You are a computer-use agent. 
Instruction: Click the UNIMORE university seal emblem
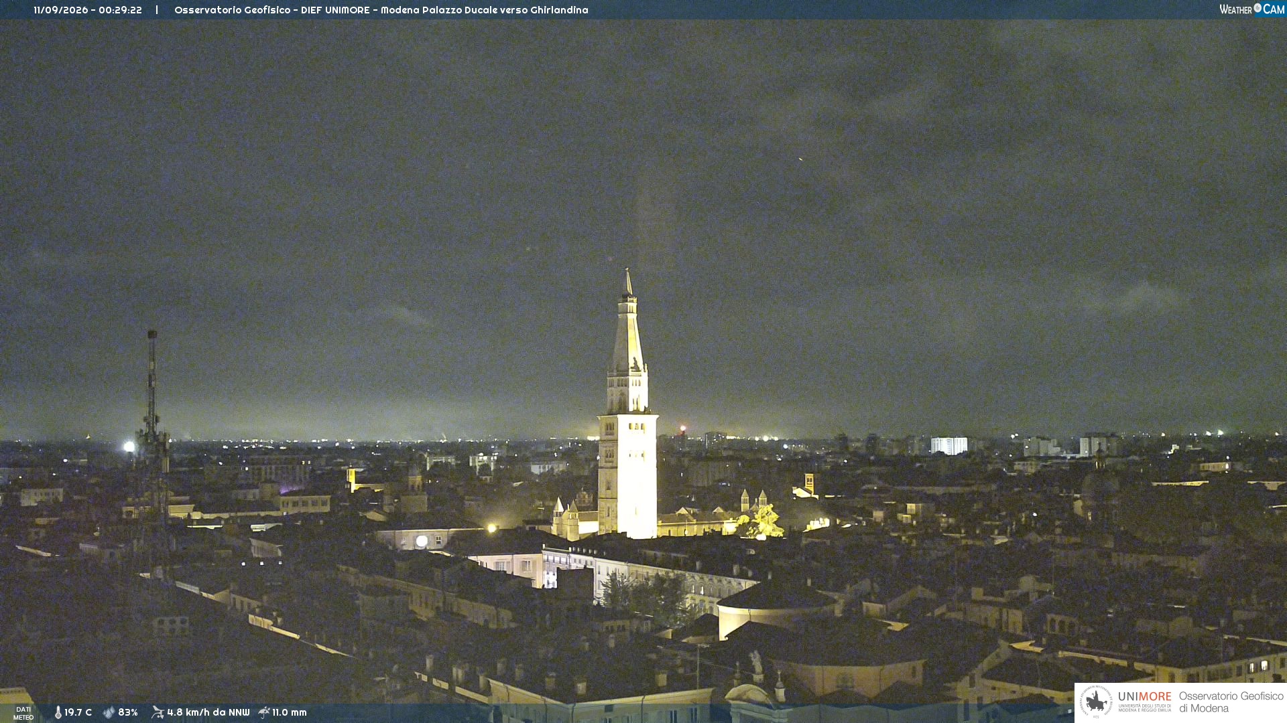[1097, 702]
